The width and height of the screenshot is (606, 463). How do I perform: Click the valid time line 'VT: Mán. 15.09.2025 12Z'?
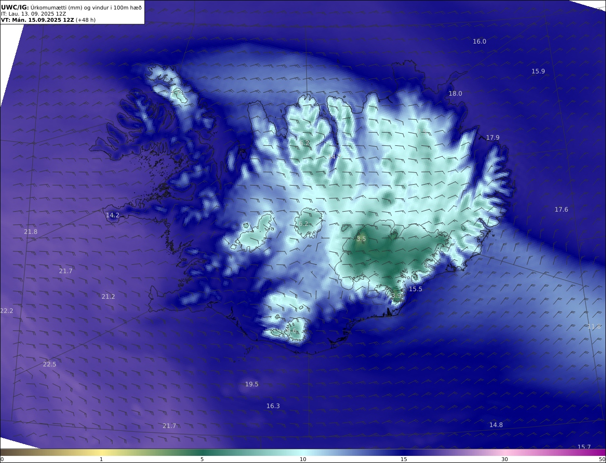click(37, 20)
